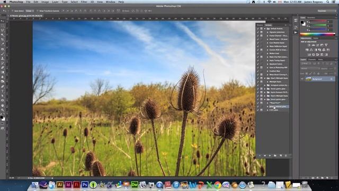The image size is (339, 191).
Task: Pick the Type tool in the toolbox
Action: tap(2, 91)
